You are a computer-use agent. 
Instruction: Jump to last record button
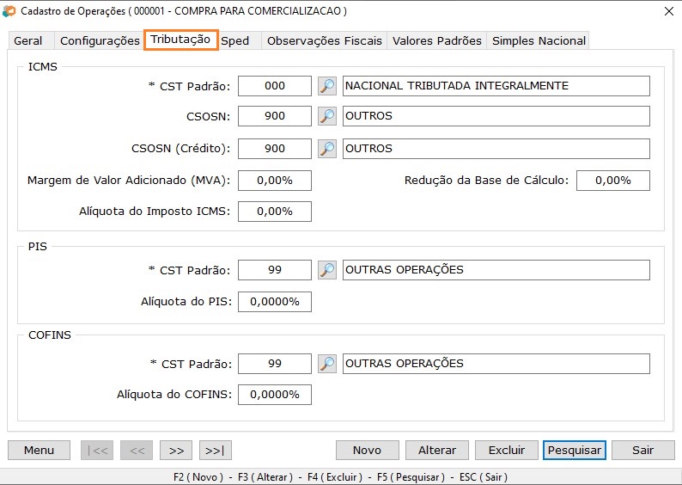point(216,450)
